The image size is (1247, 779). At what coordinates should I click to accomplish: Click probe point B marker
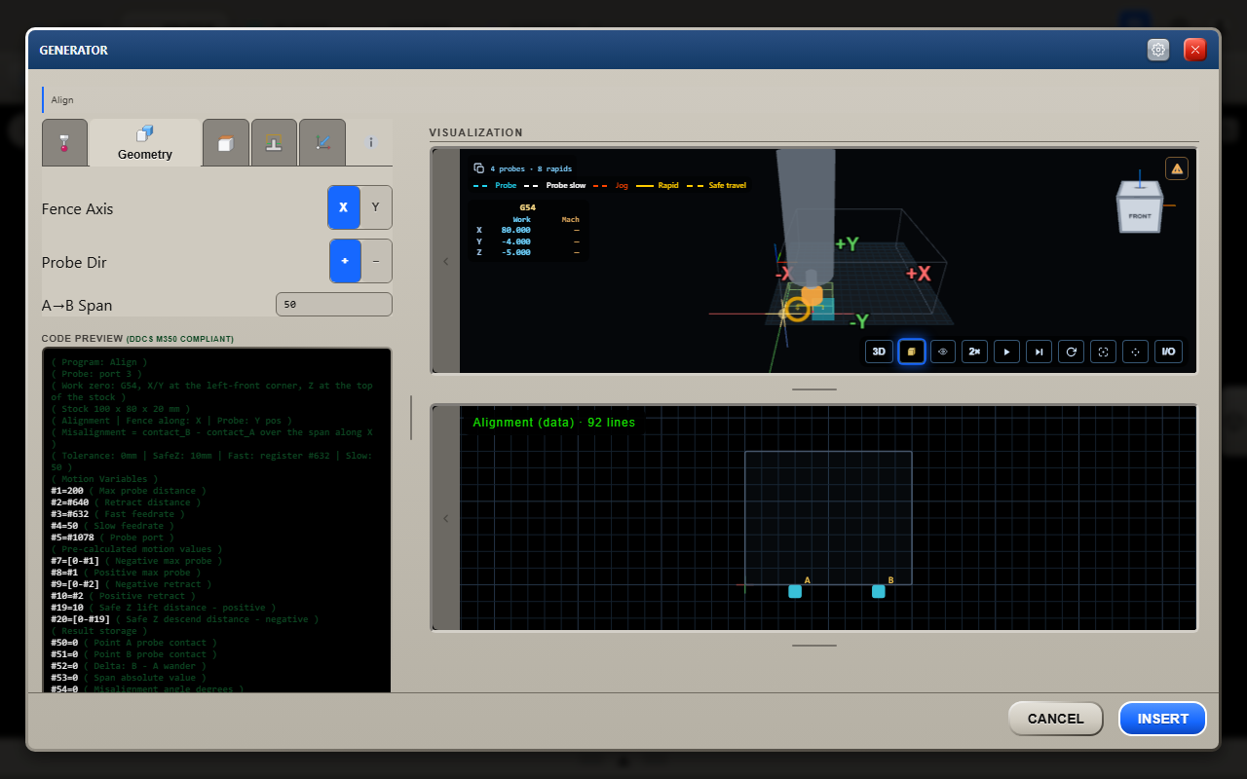(879, 591)
